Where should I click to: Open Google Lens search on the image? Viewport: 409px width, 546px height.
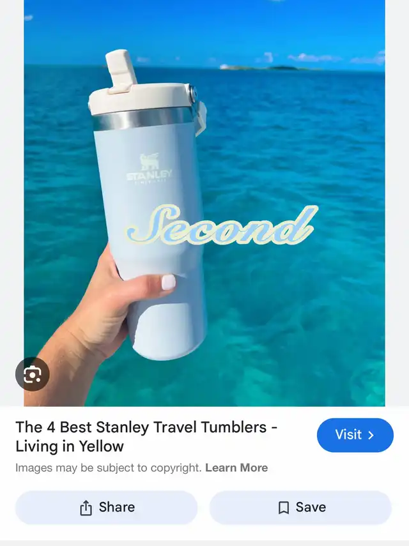(x=32, y=374)
